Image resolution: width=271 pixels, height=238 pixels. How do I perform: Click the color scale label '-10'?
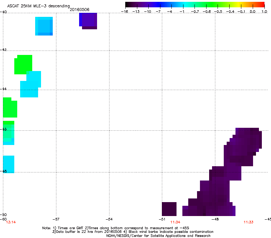pos(148,12)
